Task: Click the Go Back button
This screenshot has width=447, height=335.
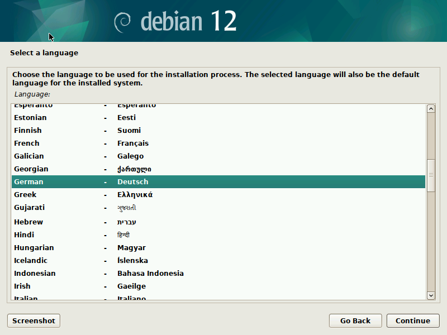Action: [355, 320]
